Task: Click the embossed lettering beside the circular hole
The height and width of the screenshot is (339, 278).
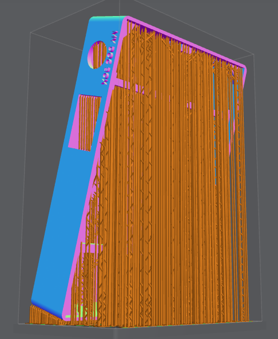Action: [109, 58]
